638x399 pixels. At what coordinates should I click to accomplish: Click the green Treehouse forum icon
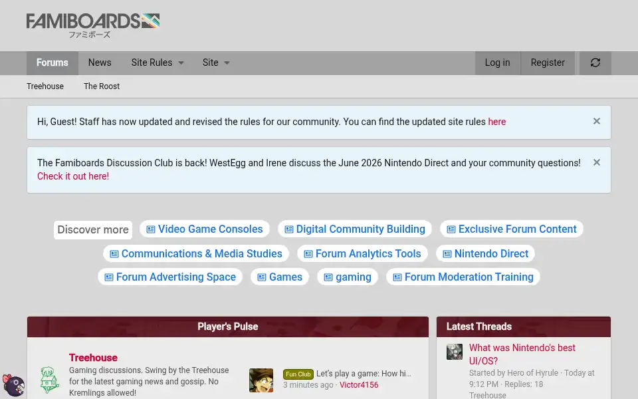click(50, 380)
